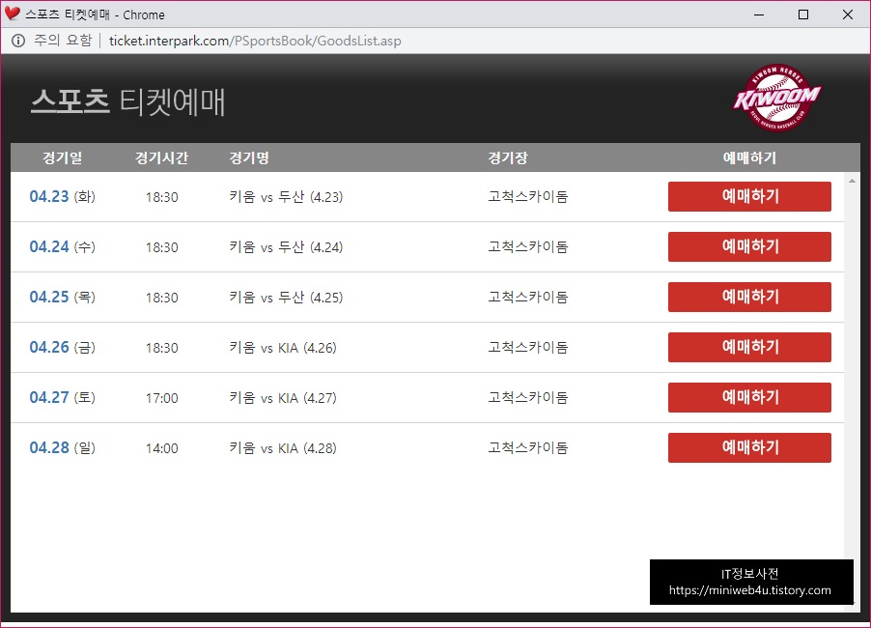Image resolution: width=871 pixels, height=628 pixels.
Task: Click game name 키움 vs 두산 (4.25)
Action: point(286,298)
